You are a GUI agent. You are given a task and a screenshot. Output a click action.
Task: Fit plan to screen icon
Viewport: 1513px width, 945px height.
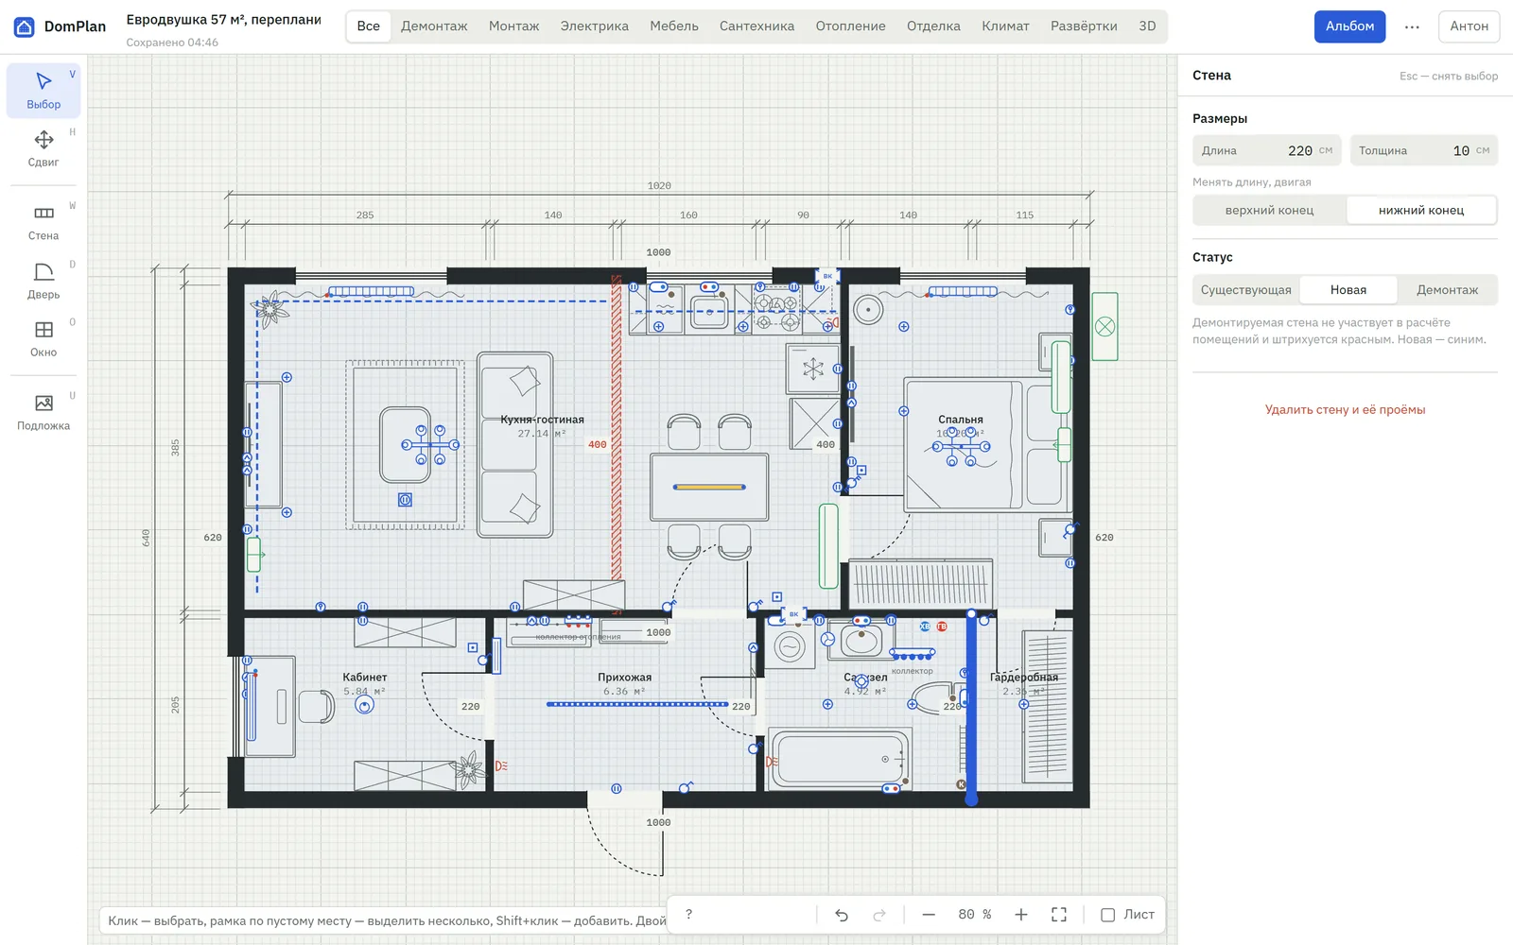pos(1059,915)
